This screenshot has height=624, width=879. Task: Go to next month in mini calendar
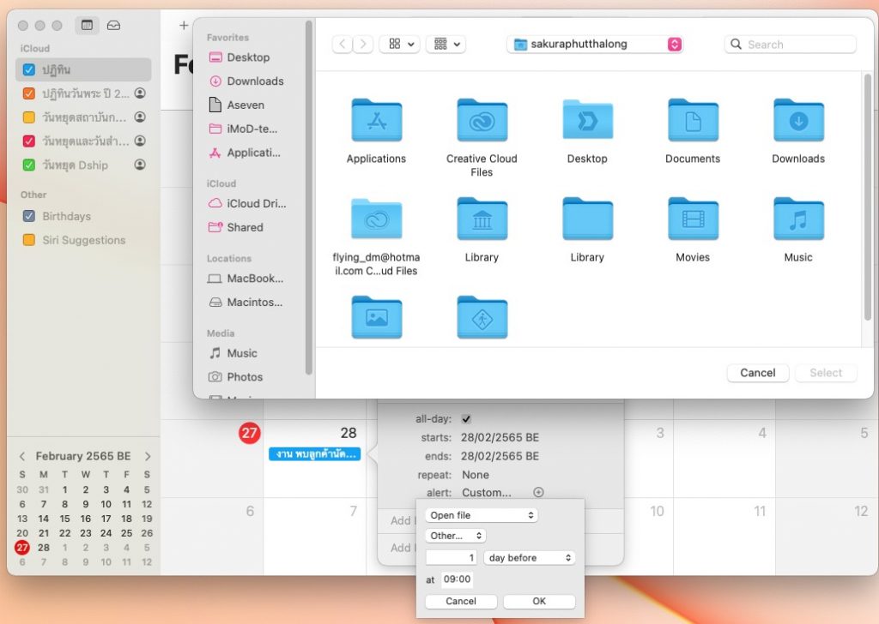point(148,456)
